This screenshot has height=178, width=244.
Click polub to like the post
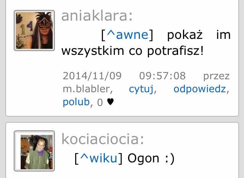coord(76,102)
